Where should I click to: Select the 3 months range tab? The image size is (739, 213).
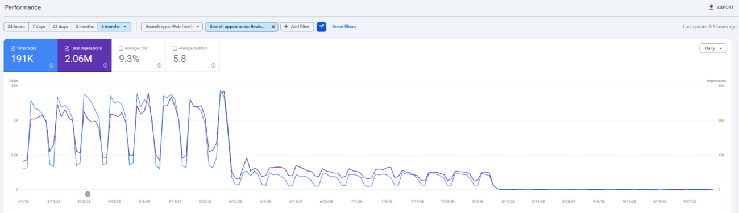tap(85, 27)
